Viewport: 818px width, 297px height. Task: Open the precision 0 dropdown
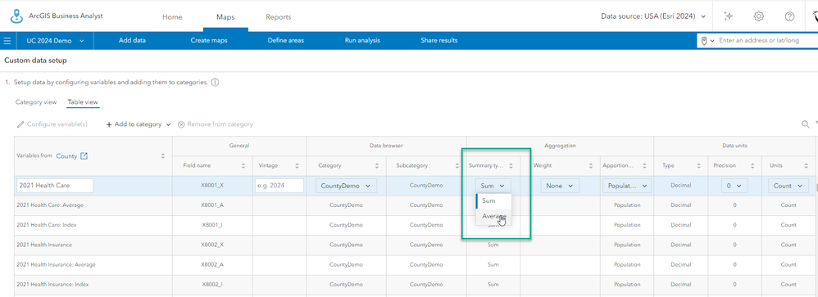click(734, 186)
